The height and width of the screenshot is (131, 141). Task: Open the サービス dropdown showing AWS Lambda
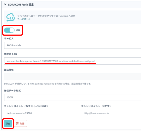72,45
